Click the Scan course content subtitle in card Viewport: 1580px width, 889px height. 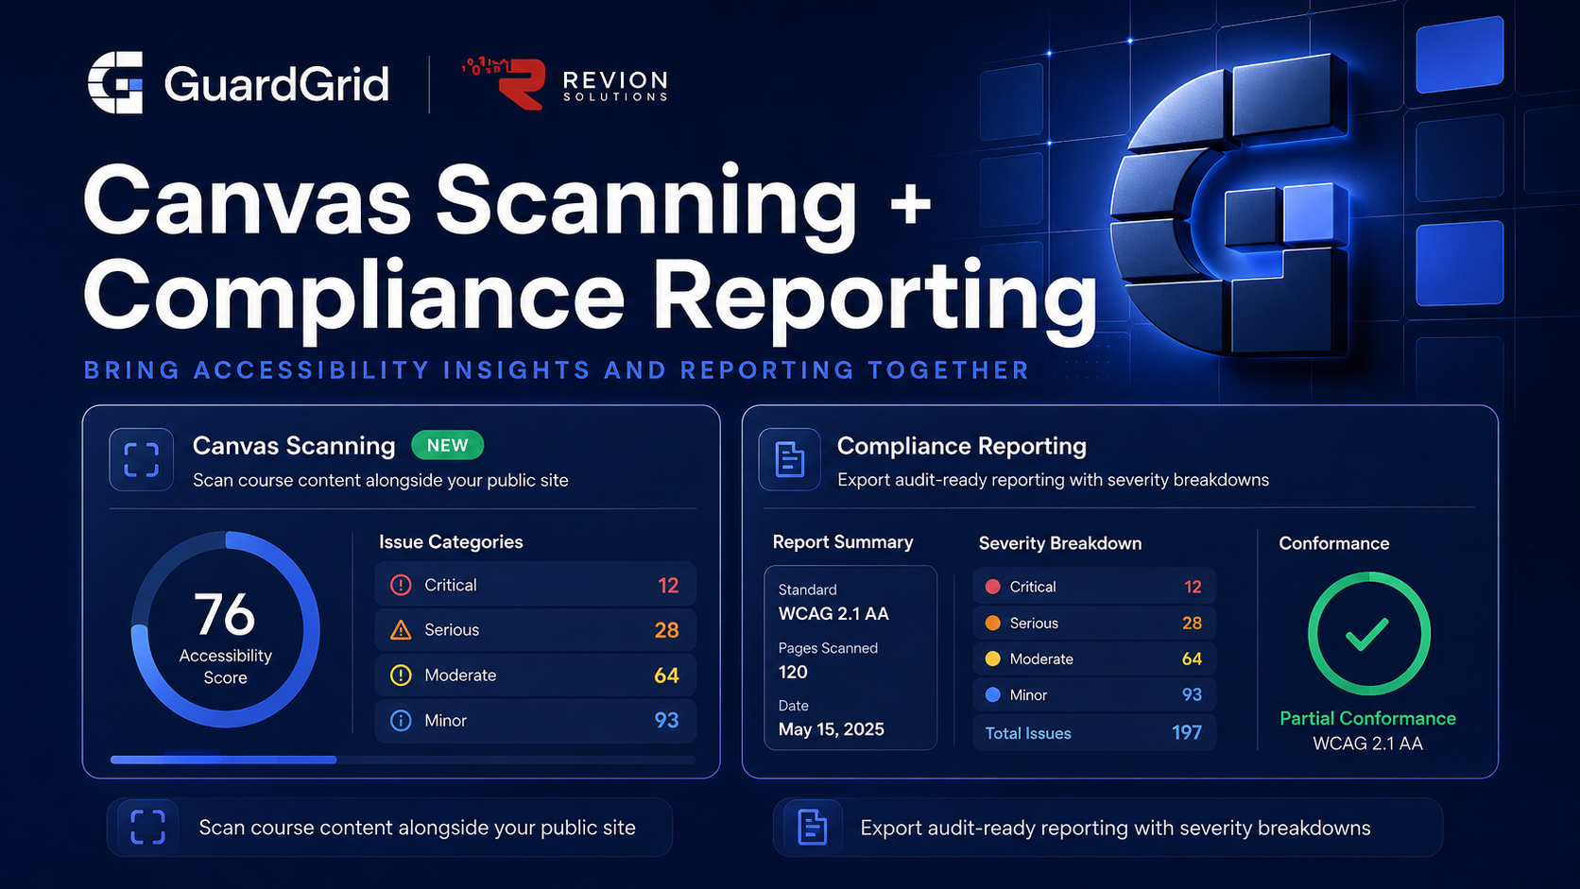tap(381, 480)
